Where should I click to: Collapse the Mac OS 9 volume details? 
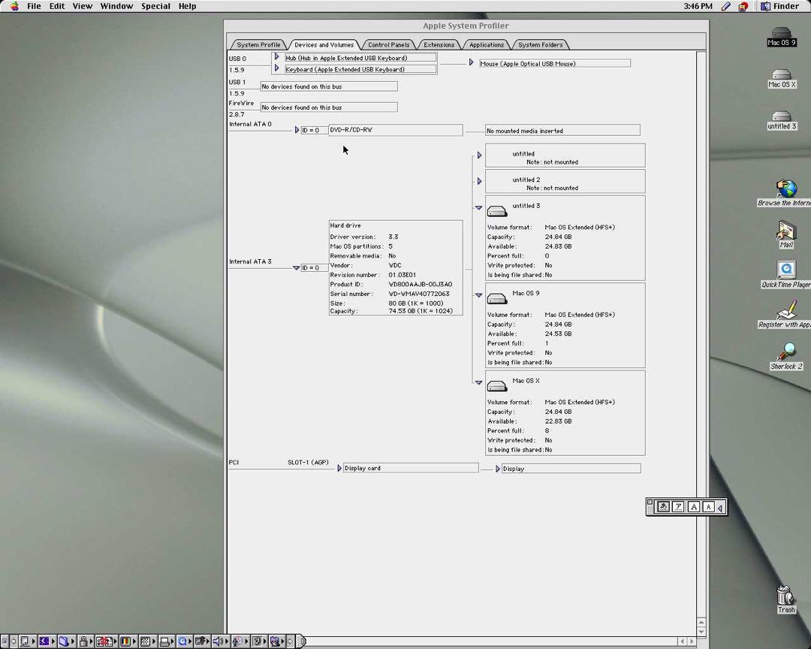coord(478,295)
